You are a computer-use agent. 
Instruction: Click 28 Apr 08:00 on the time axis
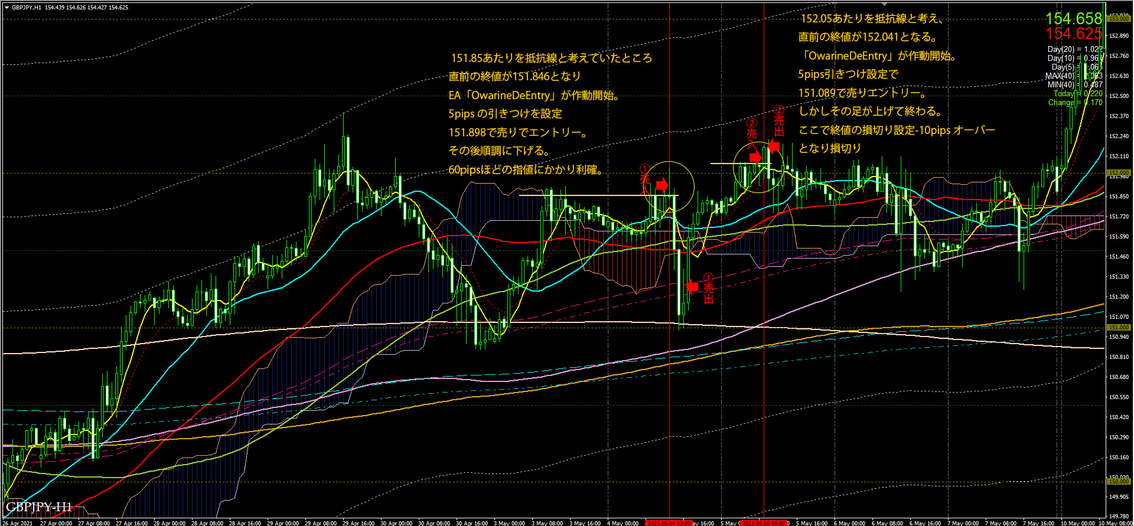pos(207,523)
